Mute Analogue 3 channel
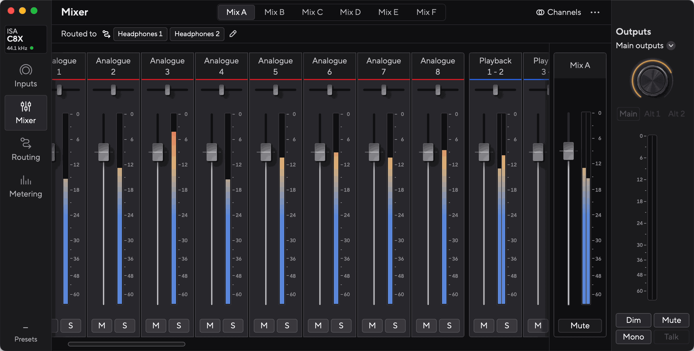 156,325
